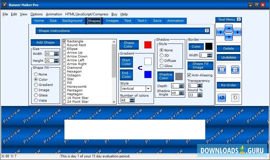Check the Diamond shape
Image resolution: width=270 pixels, height=160 pixels.
pos(64,68)
